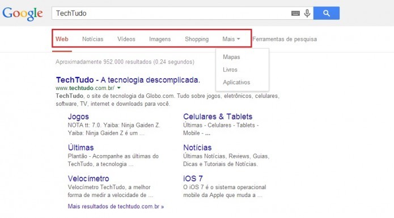This screenshot has height=218, width=394.
Task: Open the Notícias sitelink result
Action: [197, 148]
